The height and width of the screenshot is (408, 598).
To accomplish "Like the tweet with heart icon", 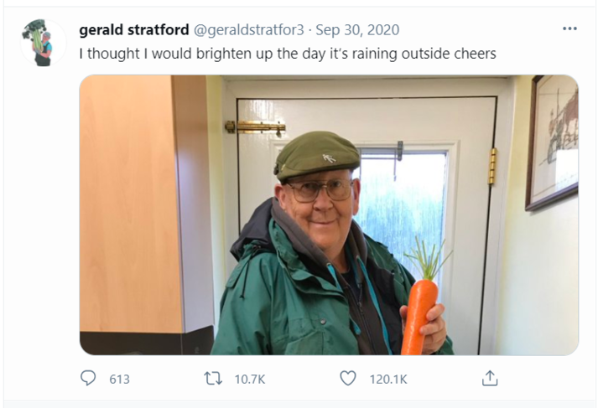I will pyautogui.click(x=348, y=379).
